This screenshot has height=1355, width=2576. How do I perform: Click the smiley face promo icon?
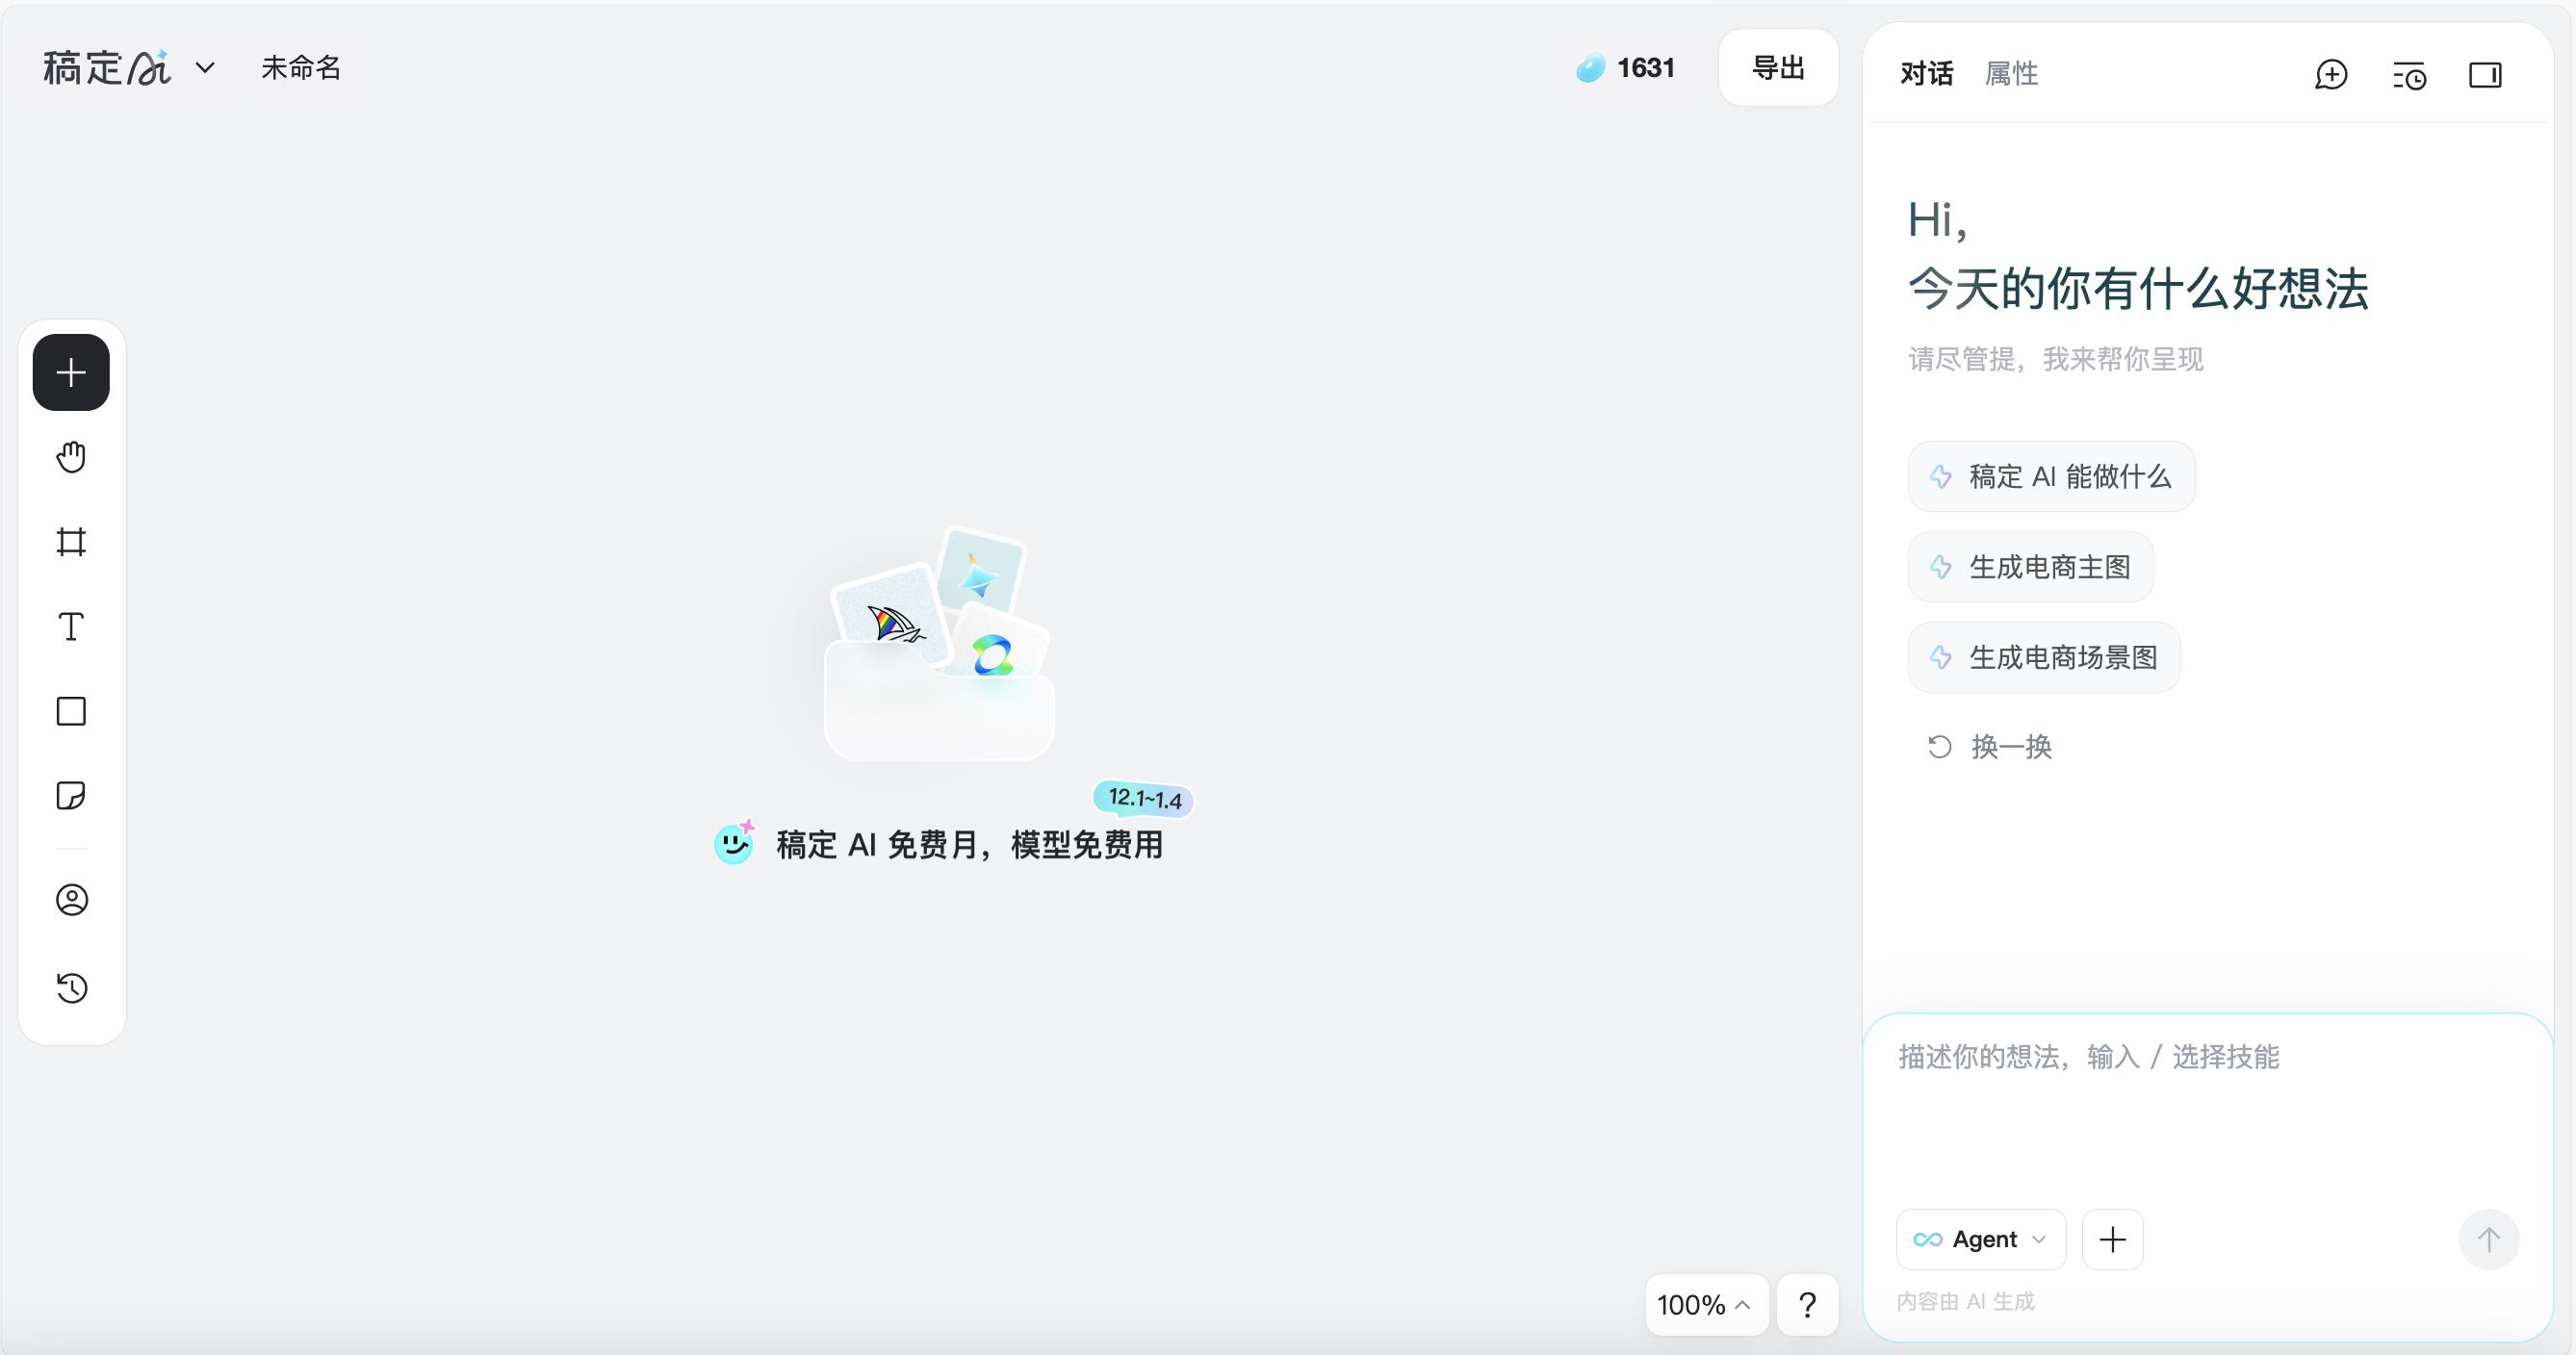[x=734, y=843]
